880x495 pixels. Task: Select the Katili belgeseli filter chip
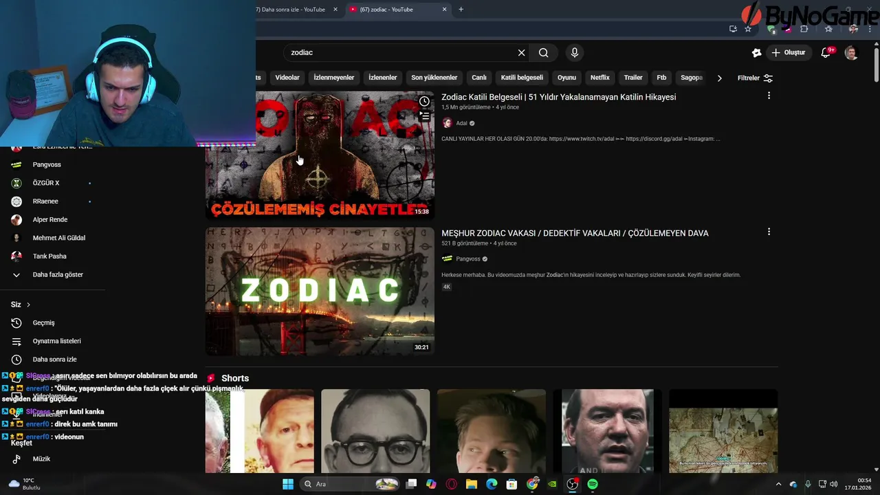522,78
